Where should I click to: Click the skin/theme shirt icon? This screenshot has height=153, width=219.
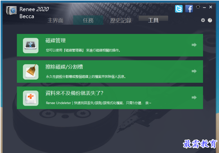pos(198,7)
